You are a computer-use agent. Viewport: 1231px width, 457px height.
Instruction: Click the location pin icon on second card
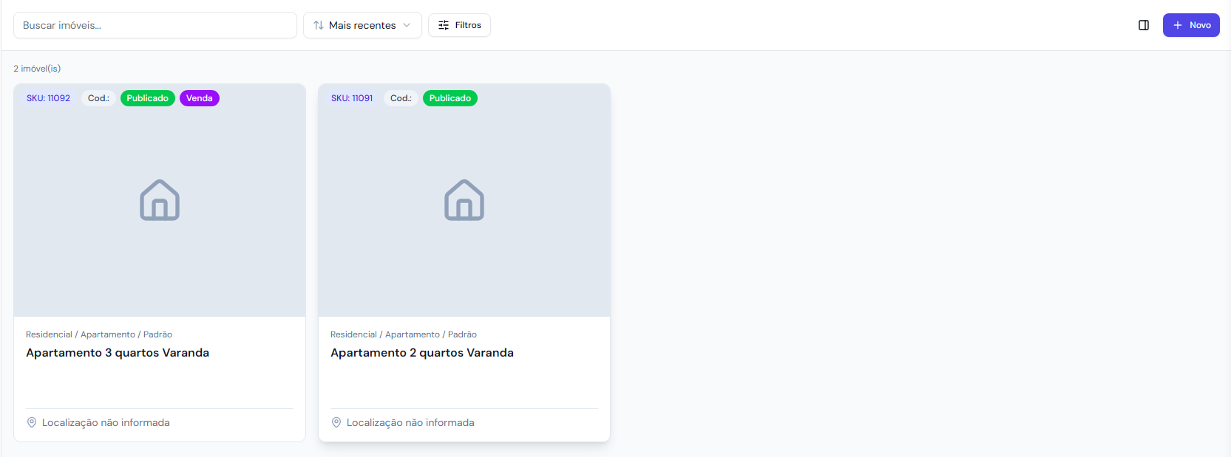click(x=336, y=422)
